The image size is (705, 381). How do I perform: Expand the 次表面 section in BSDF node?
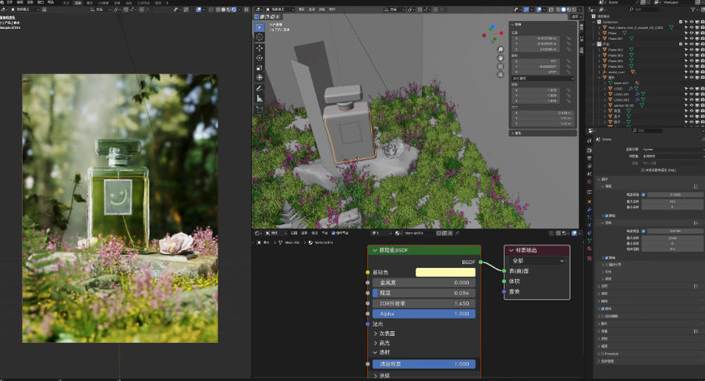[386, 333]
